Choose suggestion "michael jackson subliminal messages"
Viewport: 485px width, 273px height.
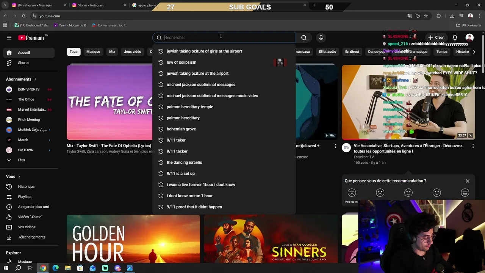pos(224,85)
